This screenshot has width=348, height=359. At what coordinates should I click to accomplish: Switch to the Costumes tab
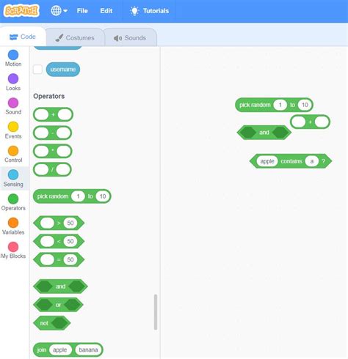click(x=75, y=38)
